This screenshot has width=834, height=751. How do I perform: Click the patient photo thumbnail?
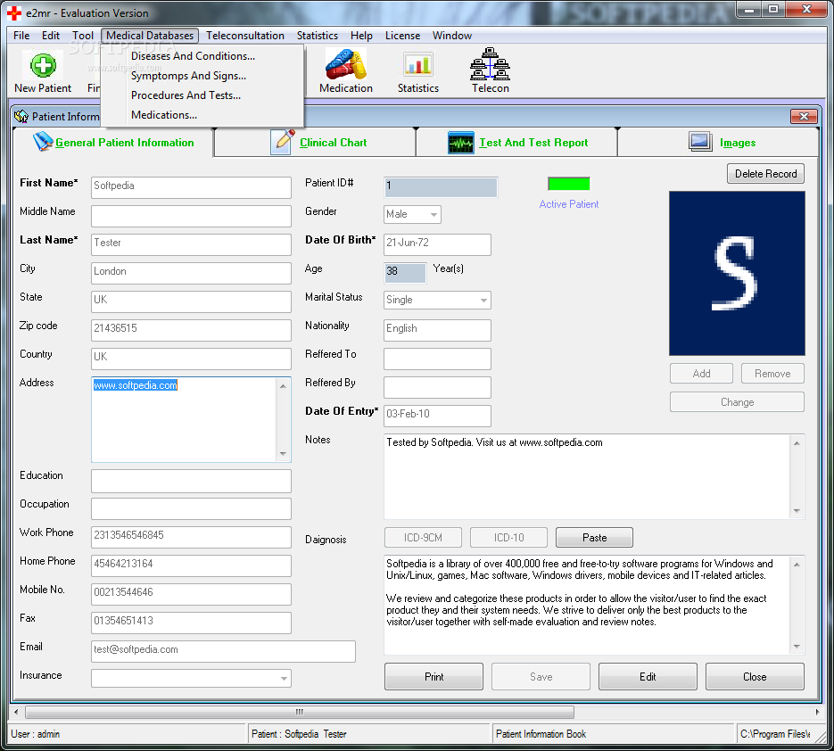click(x=737, y=274)
